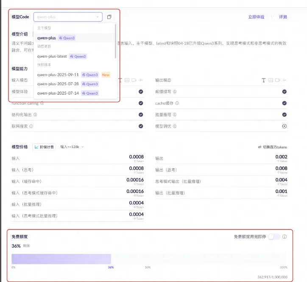The width and height of the screenshot is (307, 282).
Task: Click the 36% marker under progress bar
Action: click(x=111, y=267)
